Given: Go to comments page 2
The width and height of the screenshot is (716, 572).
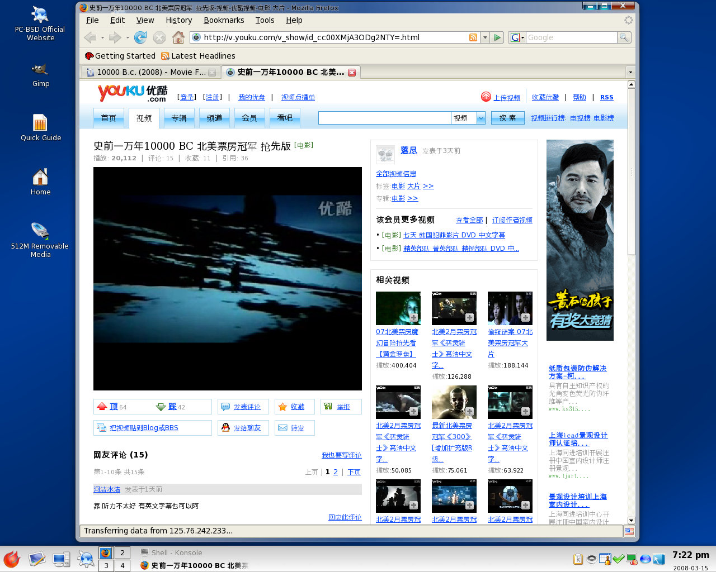Looking at the screenshot, I should [336, 472].
